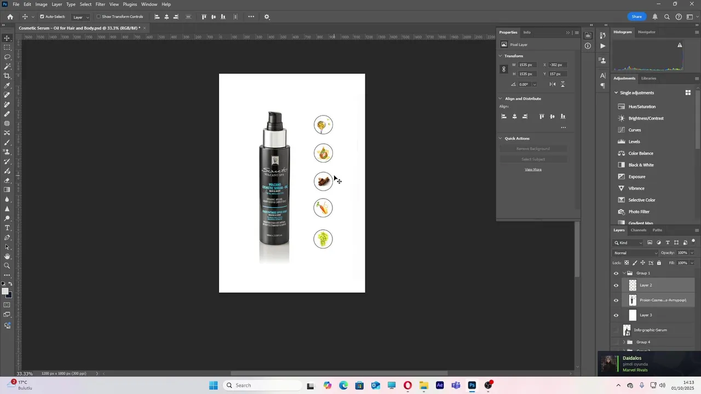Toggle the Auto-Select checkbox
The image size is (701, 394).
pyautogui.click(x=42, y=16)
